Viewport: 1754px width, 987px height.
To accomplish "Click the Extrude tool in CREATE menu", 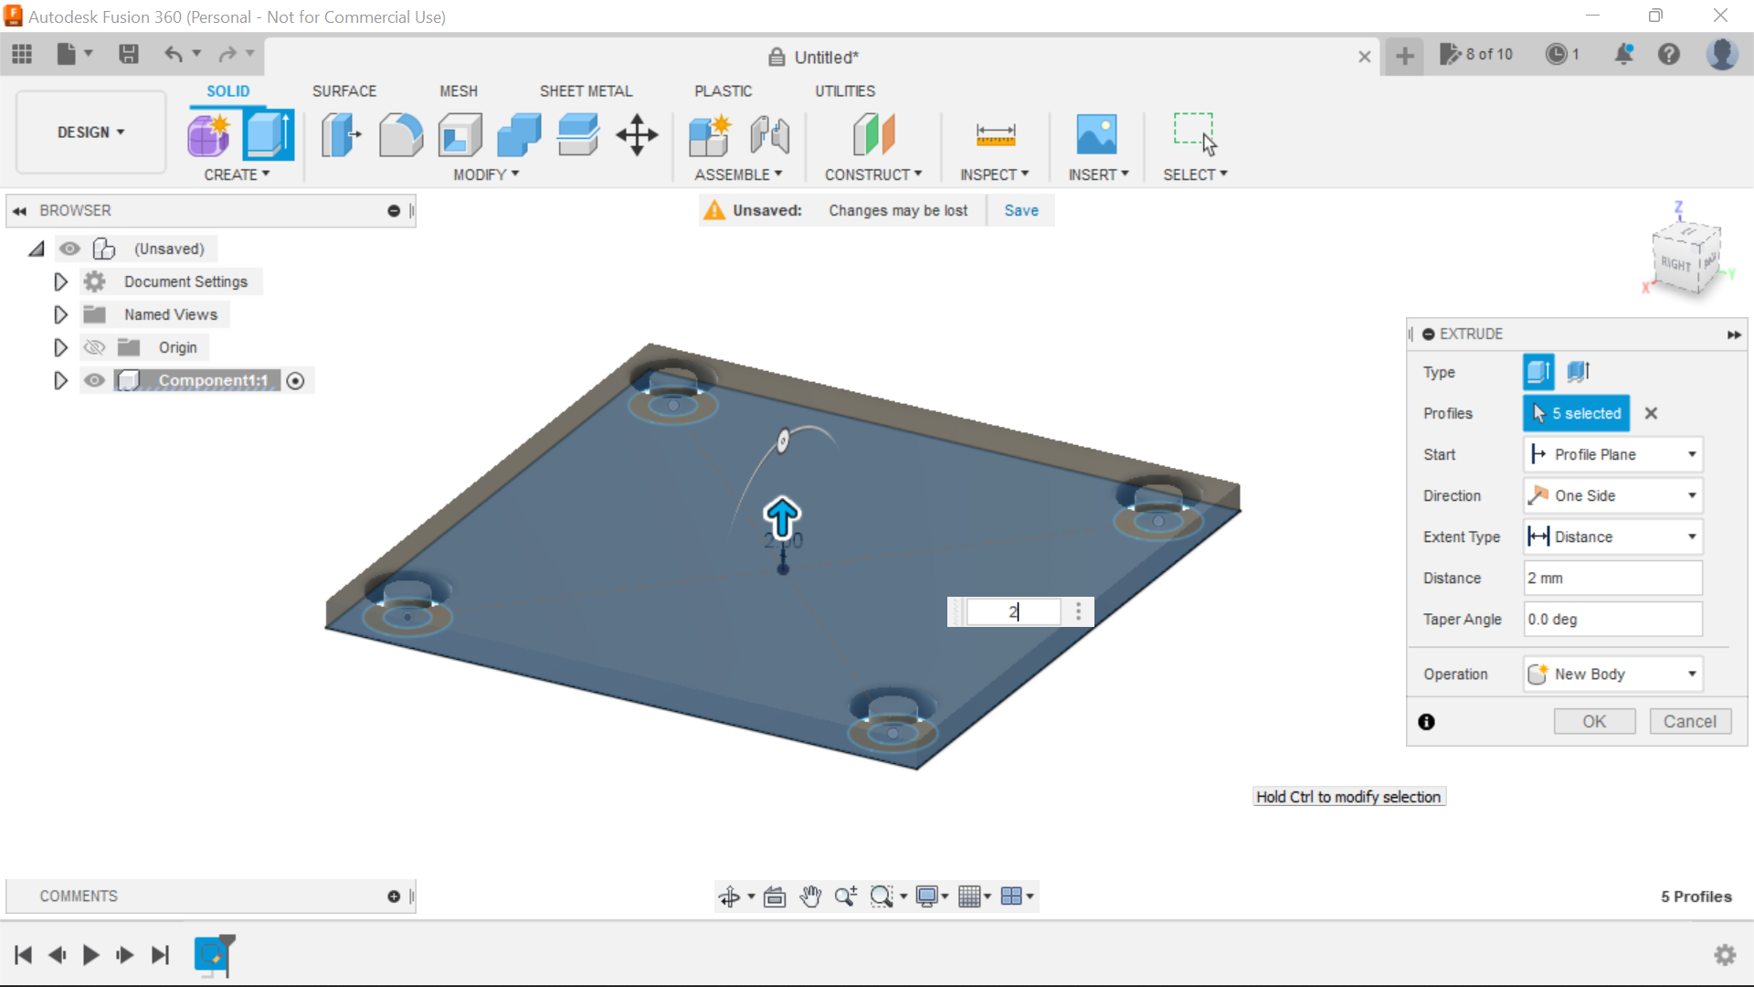I will click(268, 133).
